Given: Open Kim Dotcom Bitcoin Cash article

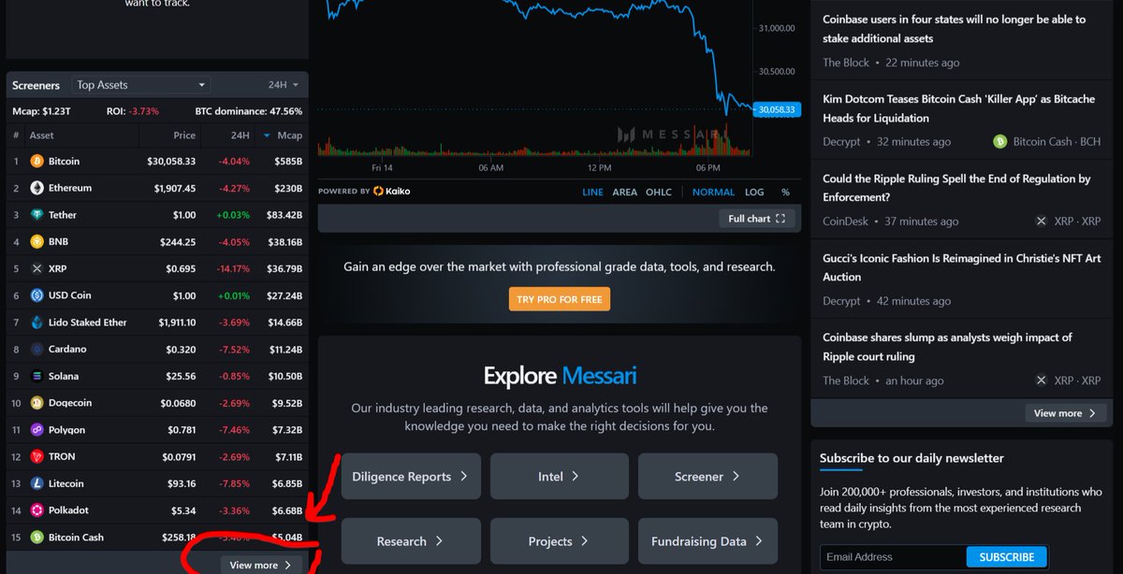Looking at the screenshot, I should [x=958, y=108].
